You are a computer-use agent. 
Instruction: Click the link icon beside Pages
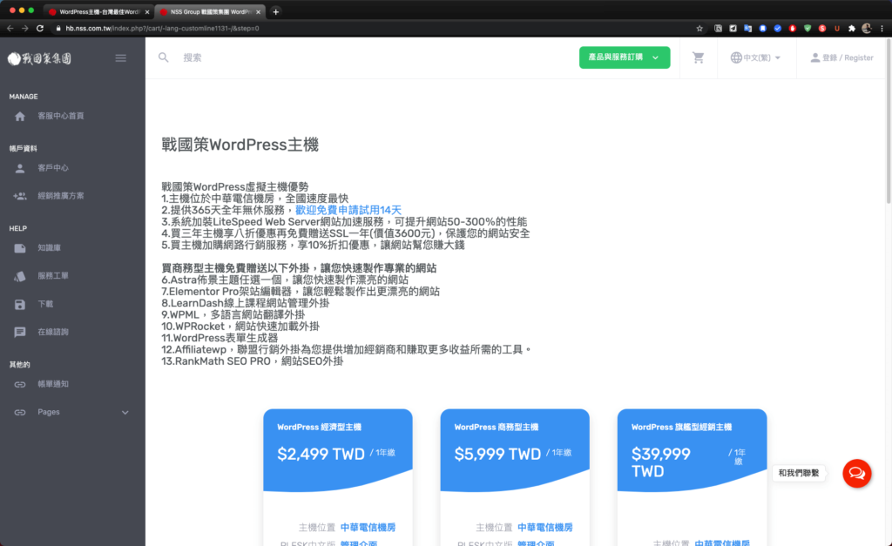[20, 413]
